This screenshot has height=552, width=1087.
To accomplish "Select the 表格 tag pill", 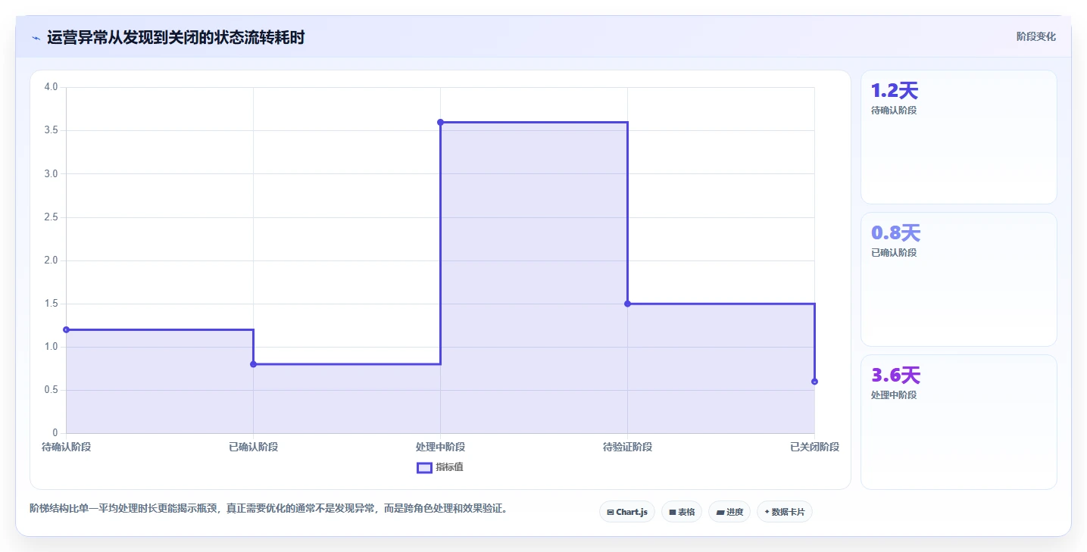I will [682, 512].
